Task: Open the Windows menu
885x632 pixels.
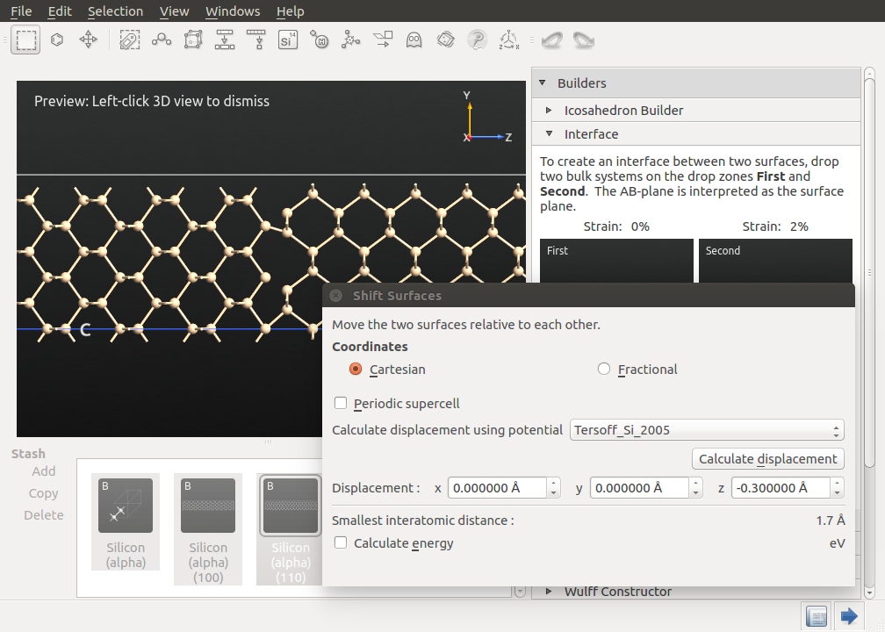Action: coord(233,11)
